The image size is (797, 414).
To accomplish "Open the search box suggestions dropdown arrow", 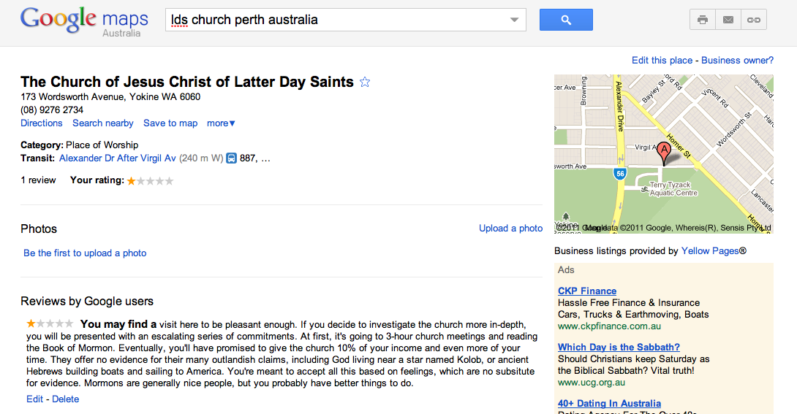I will point(515,20).
